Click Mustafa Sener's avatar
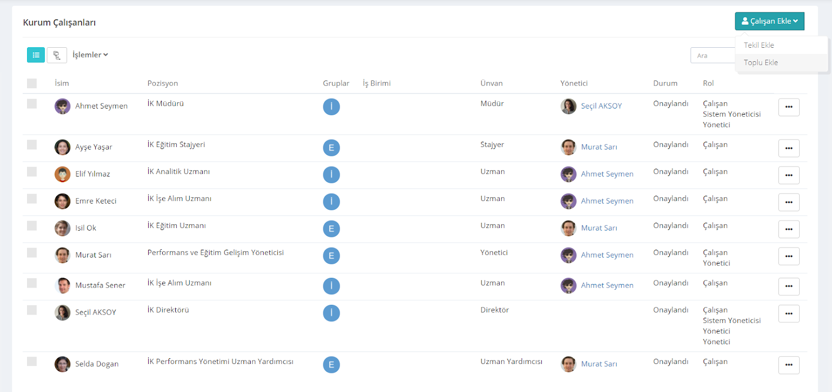The width and height of the screenshot is (832, 392). point(62,286)
